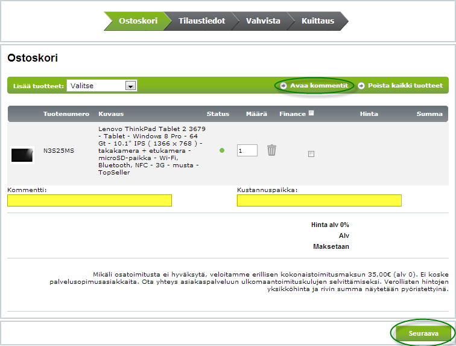Click the Ostoskori page heading

pos(33,58)
